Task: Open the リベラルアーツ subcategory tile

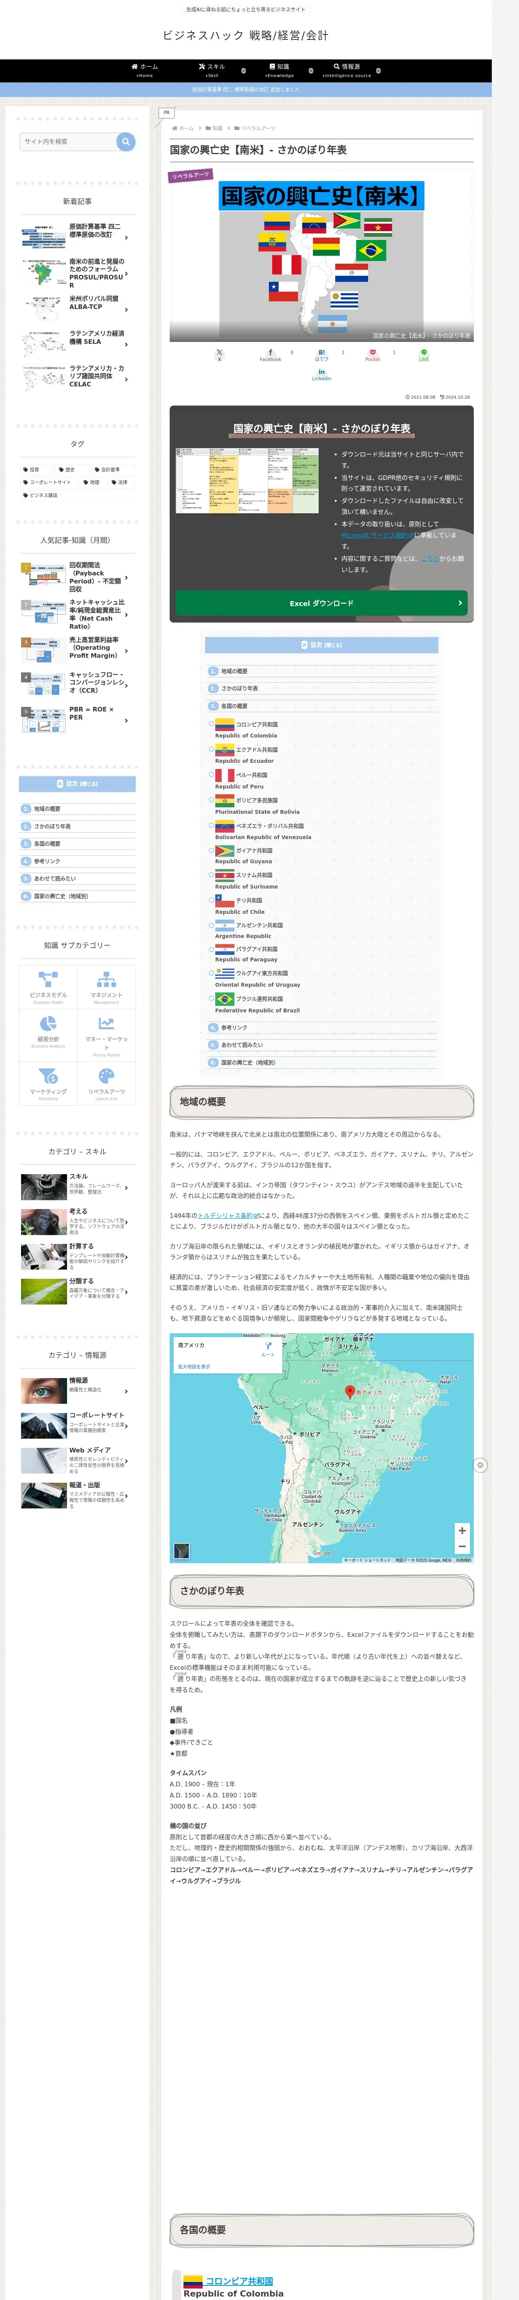Action: [x=106, y=1083]
